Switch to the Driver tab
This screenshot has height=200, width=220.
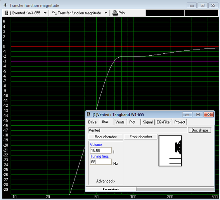93,122
